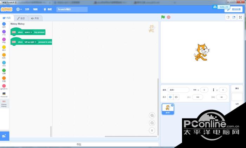
Task: Select the micro:bit extension category
Action: pyautogui.click(x=4, y=94)
